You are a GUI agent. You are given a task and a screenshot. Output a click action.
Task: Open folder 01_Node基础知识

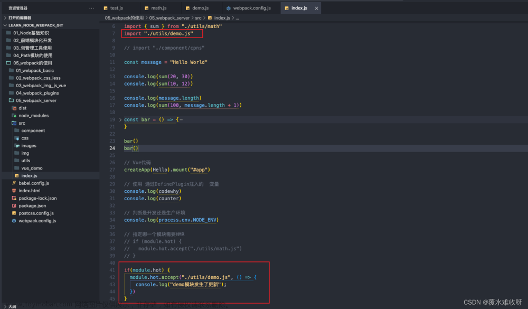click(x=31, y=33)
